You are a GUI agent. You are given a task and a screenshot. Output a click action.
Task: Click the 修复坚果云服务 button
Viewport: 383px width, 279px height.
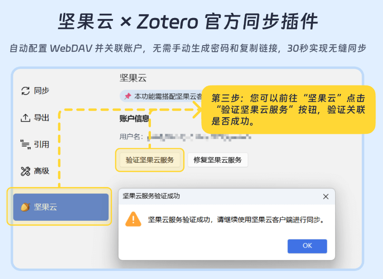tap(217, 160)
